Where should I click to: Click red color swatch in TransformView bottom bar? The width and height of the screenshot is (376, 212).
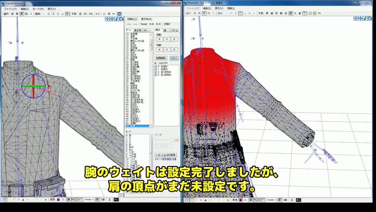[58, 200]
